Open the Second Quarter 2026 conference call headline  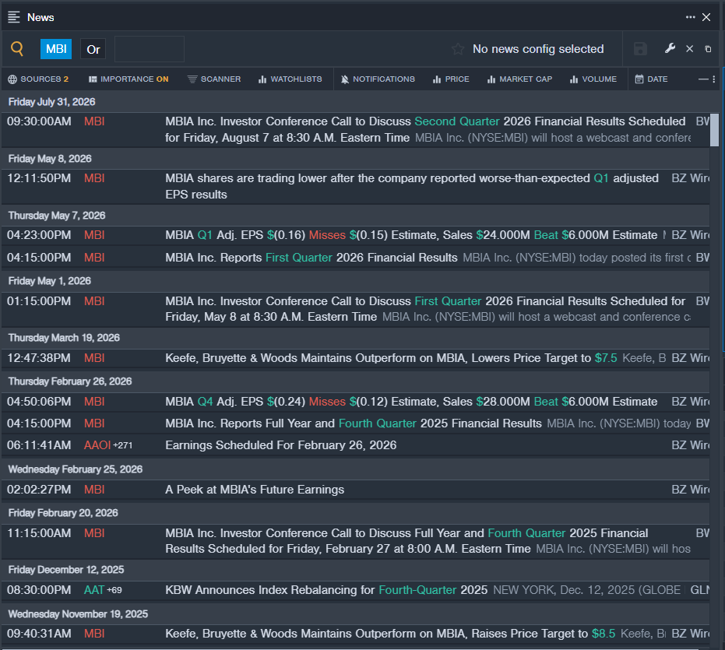tap(425, 129)
